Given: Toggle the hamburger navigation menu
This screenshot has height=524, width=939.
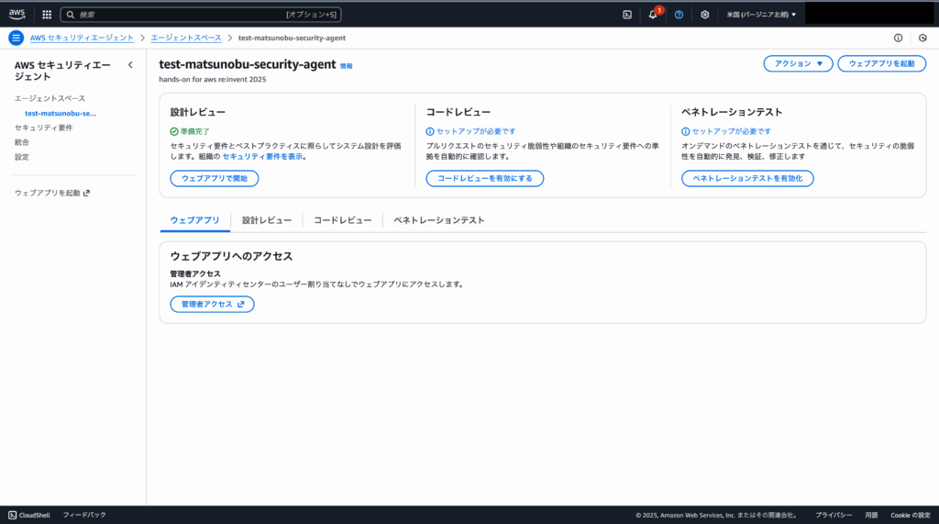Looking at the screenshot, I should point(16,38).
